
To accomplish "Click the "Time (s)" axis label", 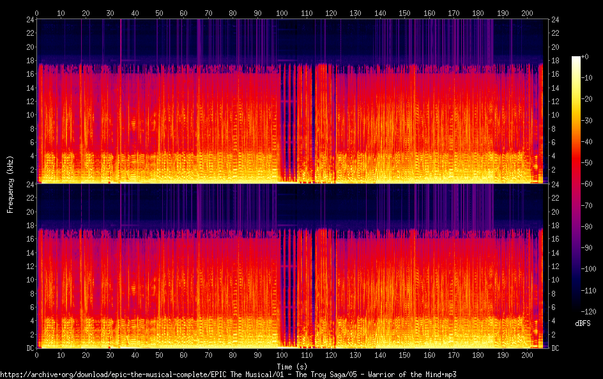I will [x=291, y=366].
